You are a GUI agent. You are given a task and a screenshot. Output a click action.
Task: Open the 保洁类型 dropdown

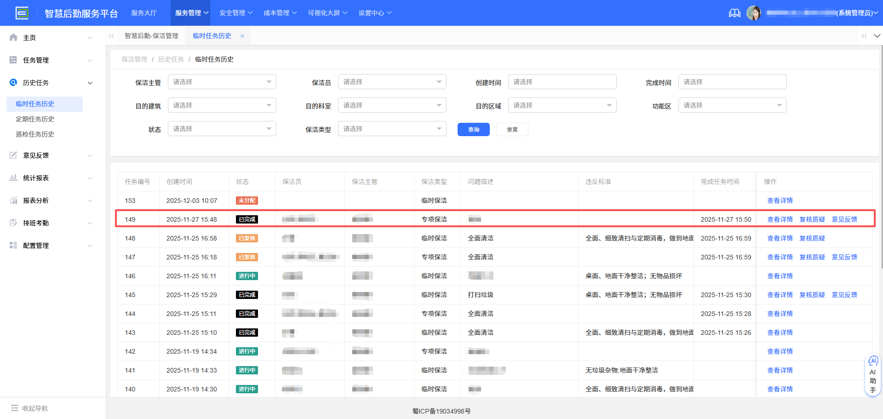392,128
